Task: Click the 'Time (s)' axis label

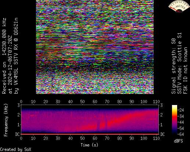Action: 89,145
